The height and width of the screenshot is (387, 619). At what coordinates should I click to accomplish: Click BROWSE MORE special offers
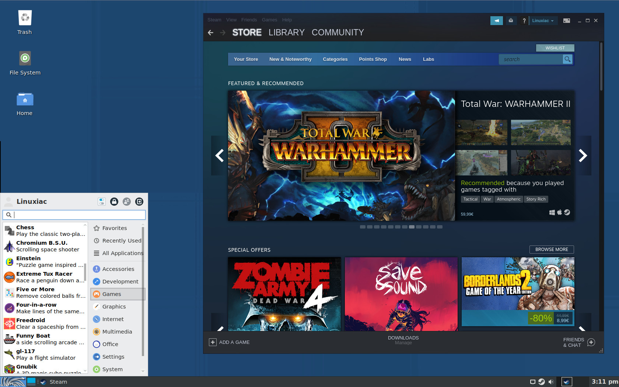552,250
